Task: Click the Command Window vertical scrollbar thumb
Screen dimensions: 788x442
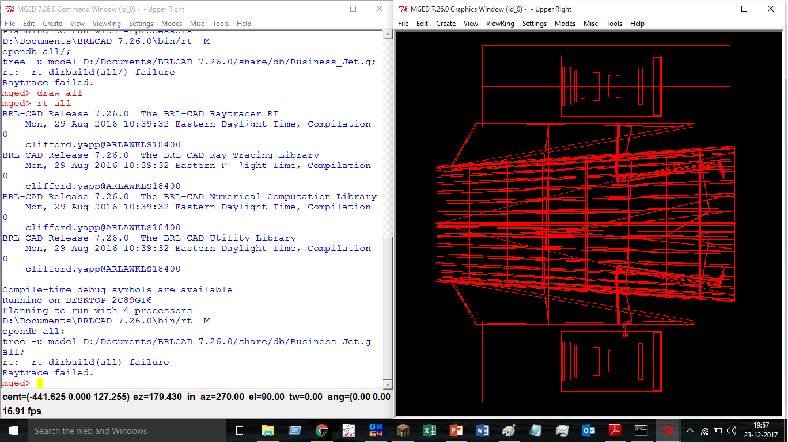Action: (387, 308)
